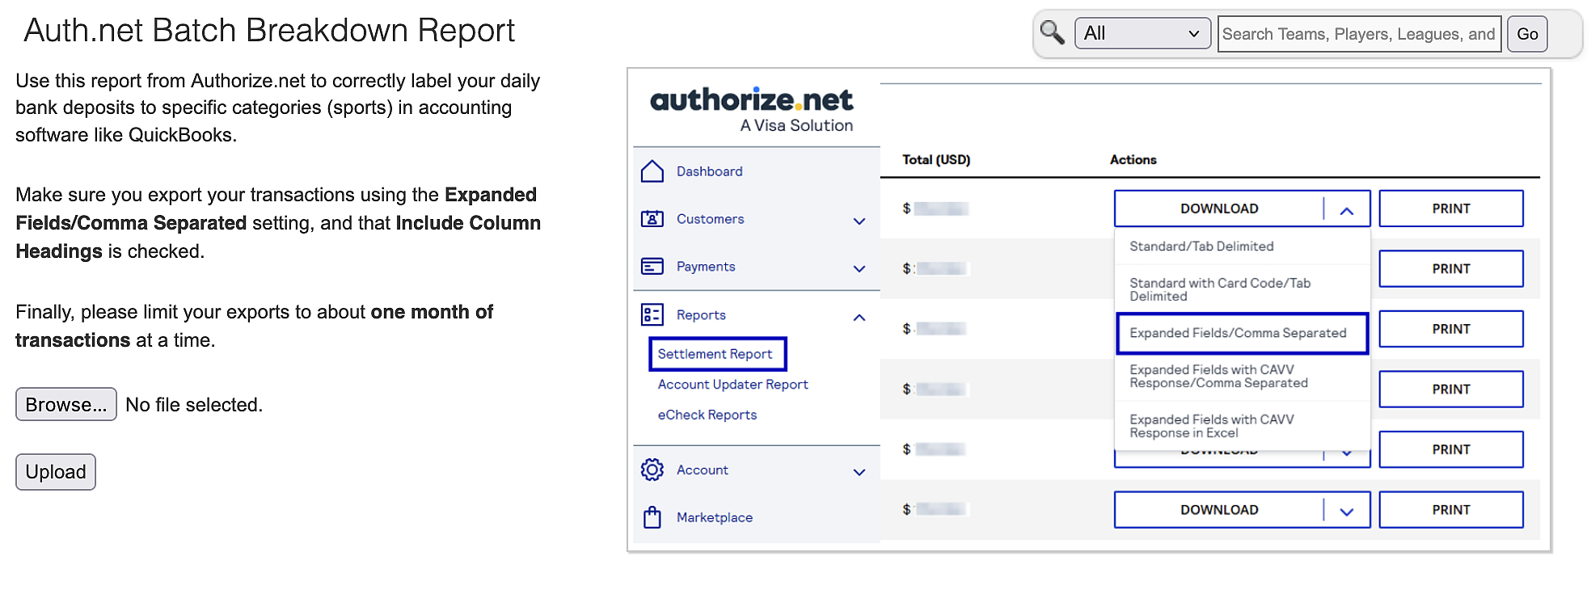Screen dimensions: 1591x611
Task: Click the Account menu label
Action: point(702,470)
